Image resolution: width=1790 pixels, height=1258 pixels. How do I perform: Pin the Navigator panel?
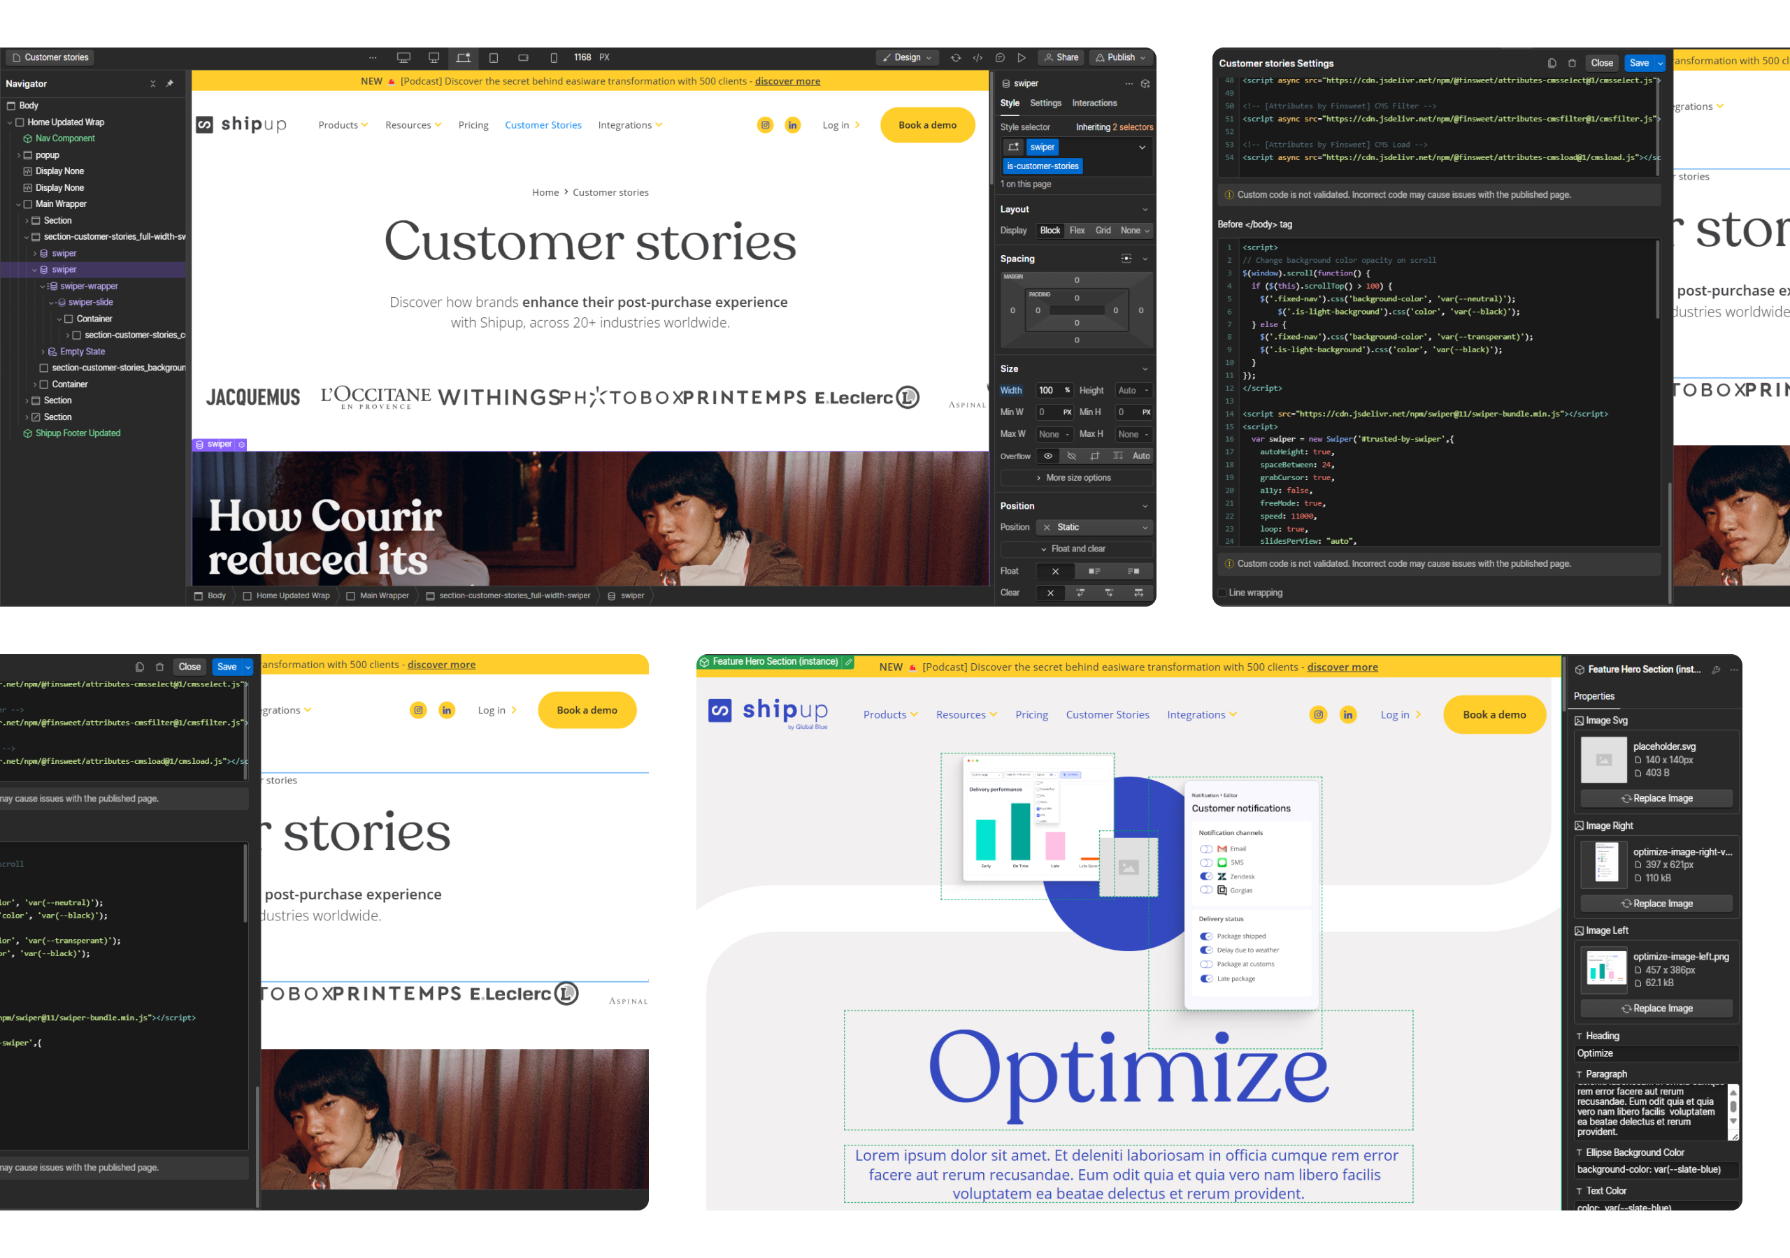pos(170,83)
